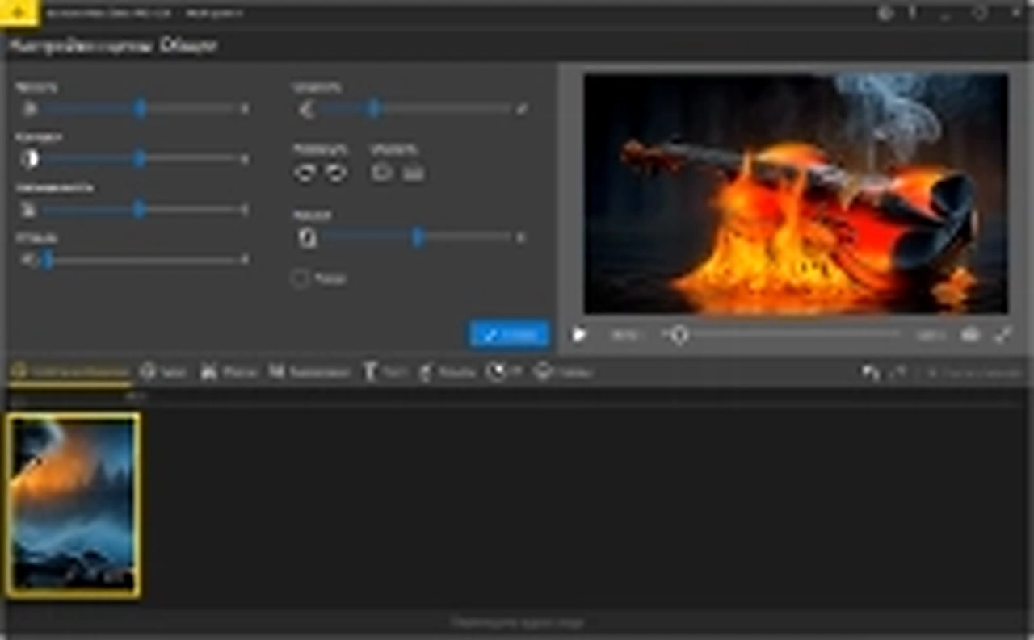The width and height of the screenshot is (1034, 640).
Task: Rotate the slide counterclockwise with the left rotate icon
Action: [305, 173]
